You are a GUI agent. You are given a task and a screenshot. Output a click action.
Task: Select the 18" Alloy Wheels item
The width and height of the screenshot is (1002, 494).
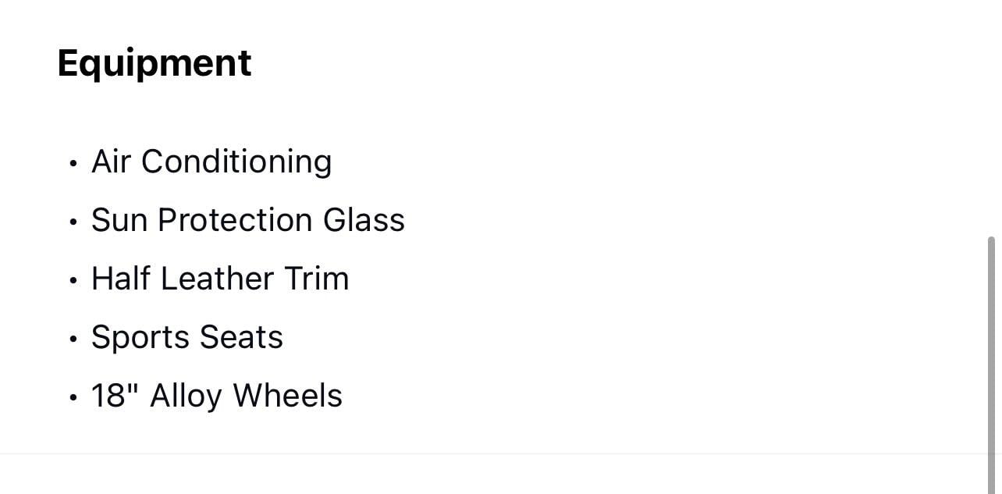tap(216, 396)
